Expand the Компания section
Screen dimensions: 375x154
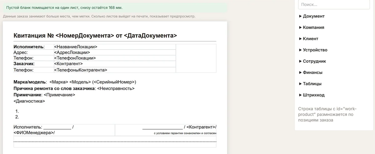312,27
